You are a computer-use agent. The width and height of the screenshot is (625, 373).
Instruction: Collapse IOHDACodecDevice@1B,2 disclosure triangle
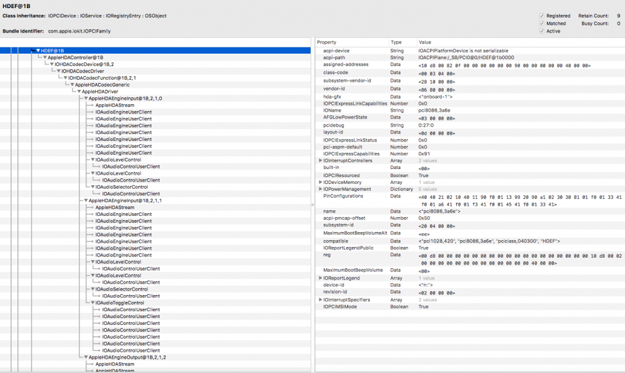(x=52, y=64)
